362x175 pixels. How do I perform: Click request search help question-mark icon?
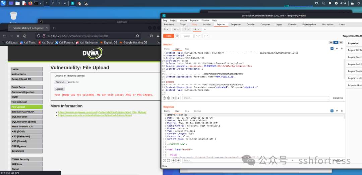[x=164, y=98]
